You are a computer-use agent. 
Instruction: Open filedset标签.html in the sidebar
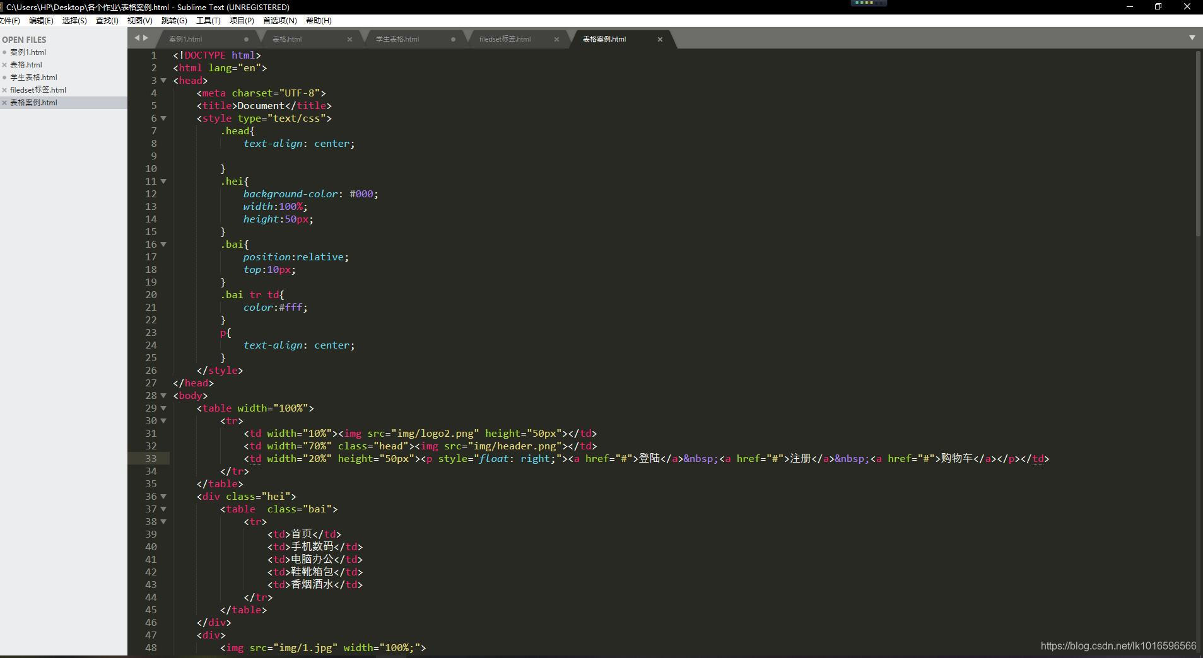coord(38,90)
